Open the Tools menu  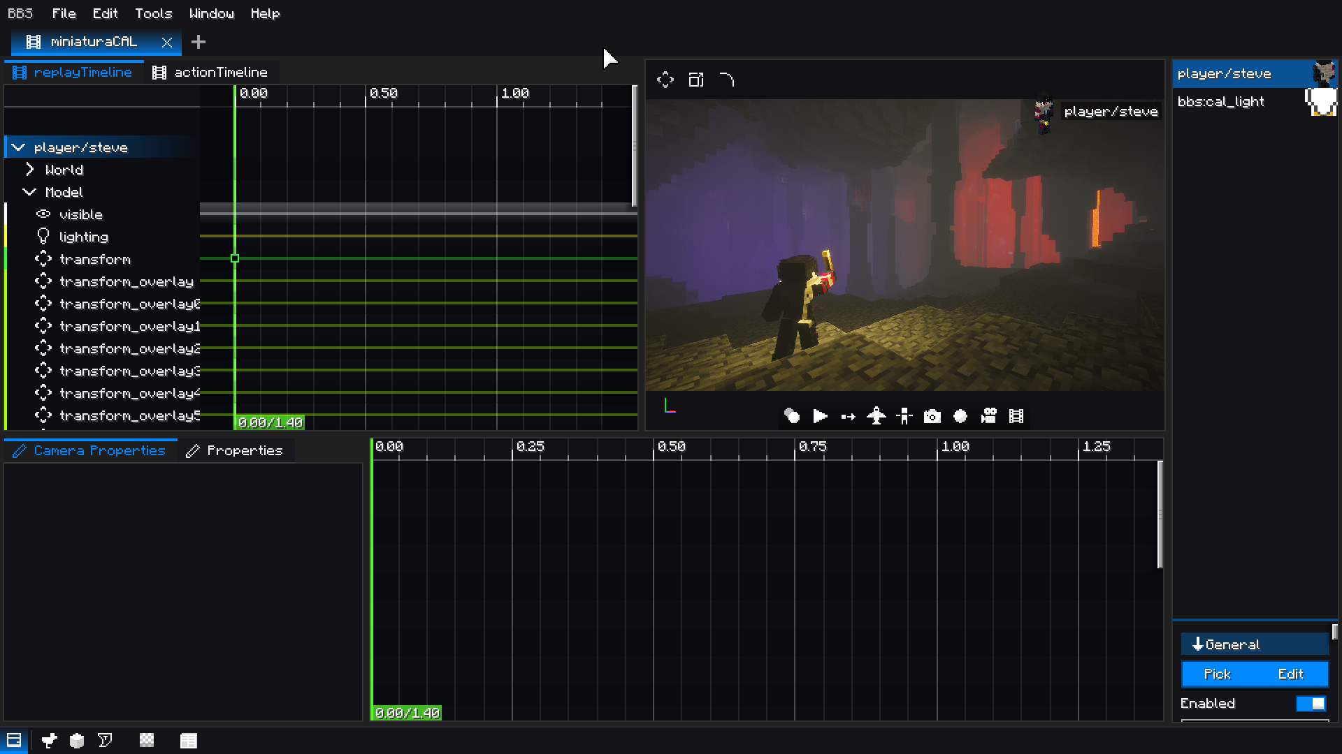153,13
